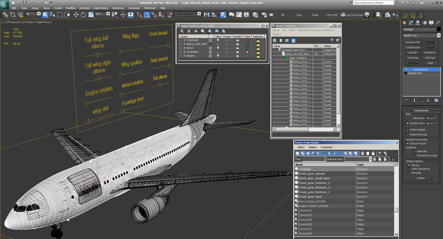Choose the Select and Scale tool

point(91,14)
